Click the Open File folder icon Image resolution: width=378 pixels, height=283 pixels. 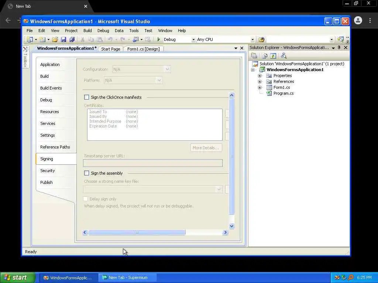pyautogui.click(x=55, y=39)
